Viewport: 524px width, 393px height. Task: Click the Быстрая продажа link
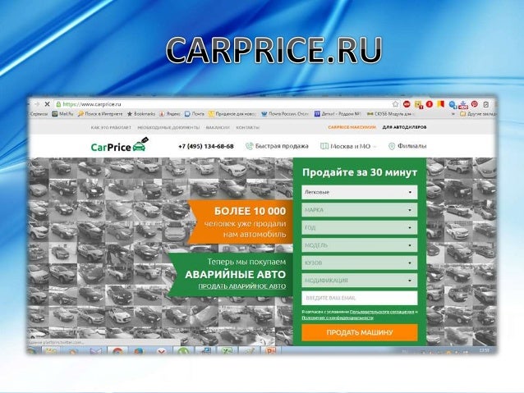282,146
